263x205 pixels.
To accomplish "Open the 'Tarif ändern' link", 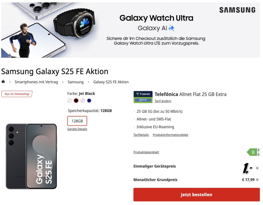I will point(163,101).
